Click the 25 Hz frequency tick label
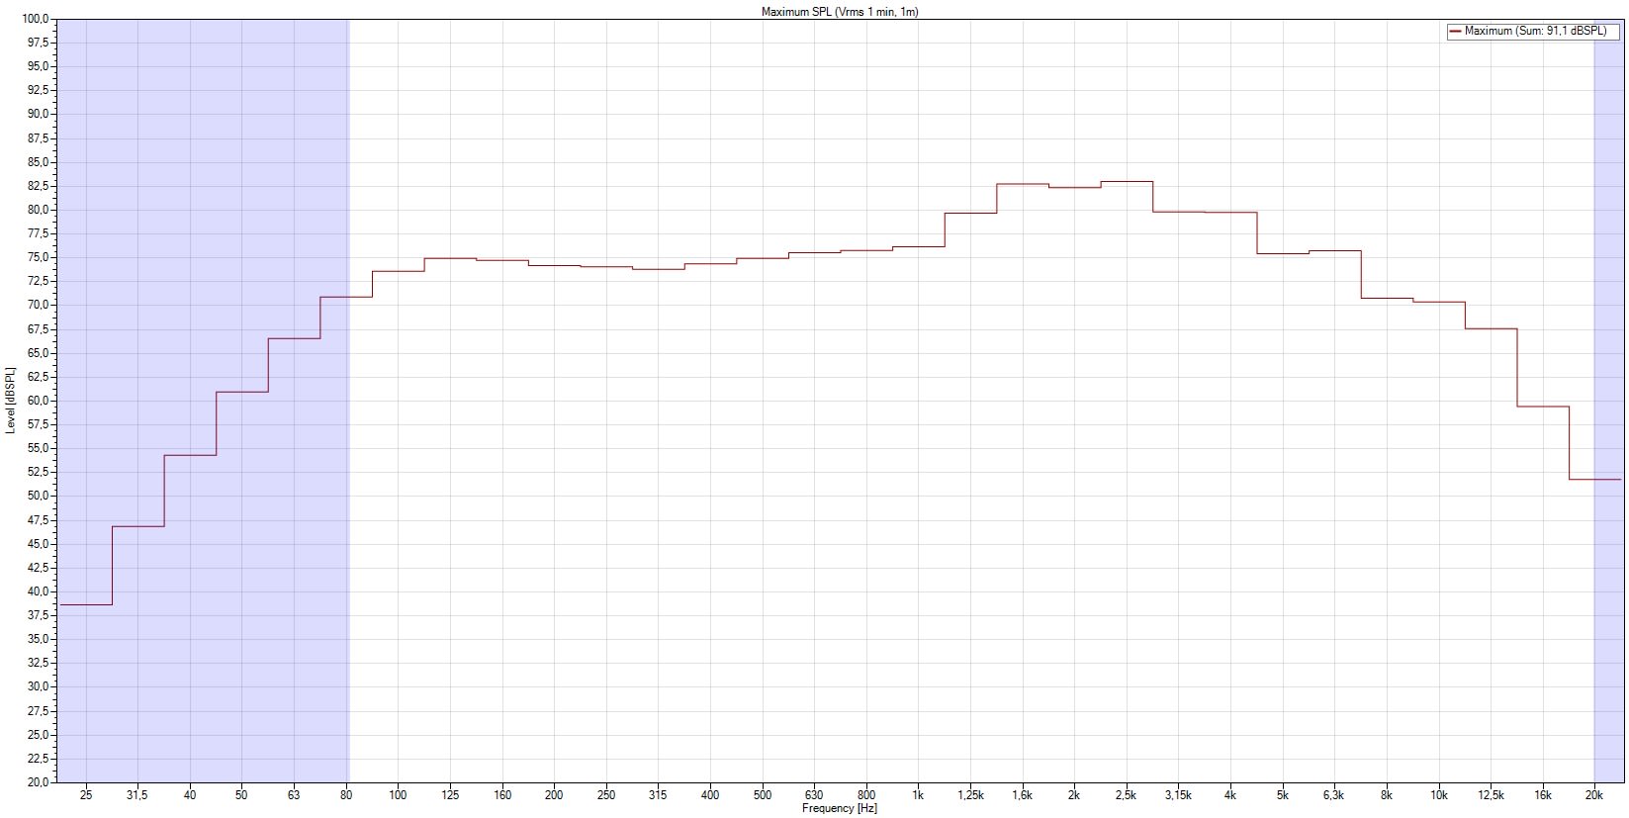Screen dimensions: 1629x818 tap(86, 795)
